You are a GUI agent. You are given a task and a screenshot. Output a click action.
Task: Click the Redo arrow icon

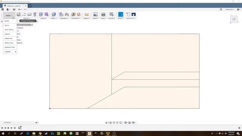pyautogui.click(x=25, y=9)
